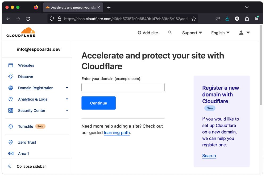The width and height of the screenshot is (266, 178).
Task: Click the Search link for new domain
Action: tap(209, 156)
